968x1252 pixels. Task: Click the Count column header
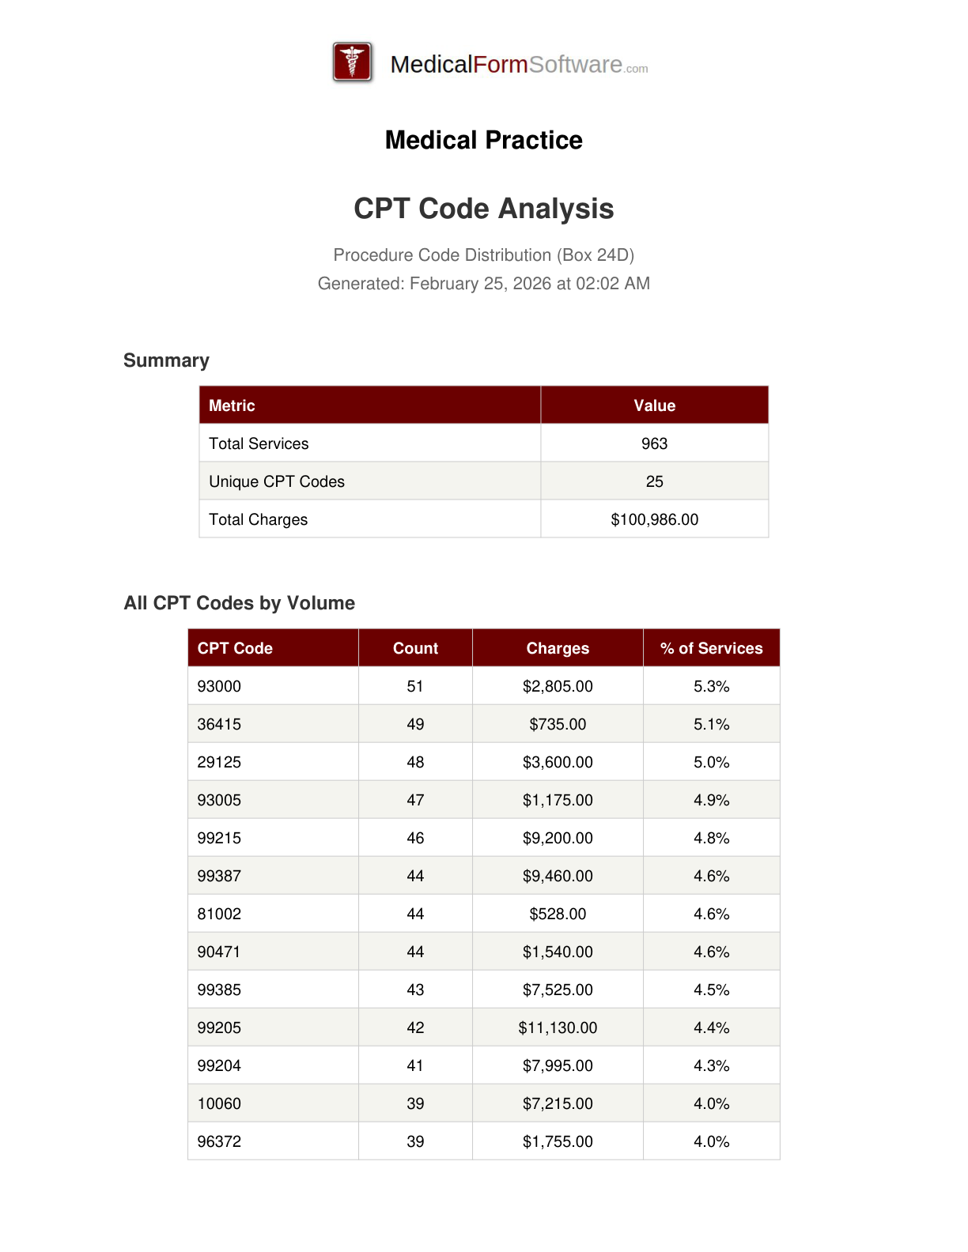coord(415,648)
